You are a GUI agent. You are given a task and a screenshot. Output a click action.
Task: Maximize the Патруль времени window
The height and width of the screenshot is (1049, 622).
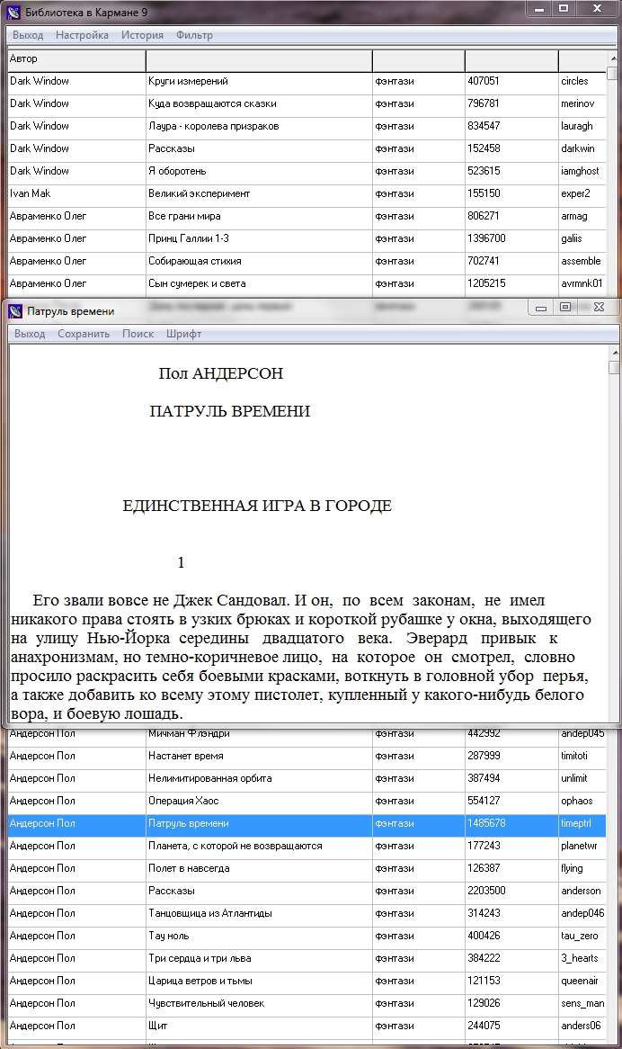(x=565, y=308)
